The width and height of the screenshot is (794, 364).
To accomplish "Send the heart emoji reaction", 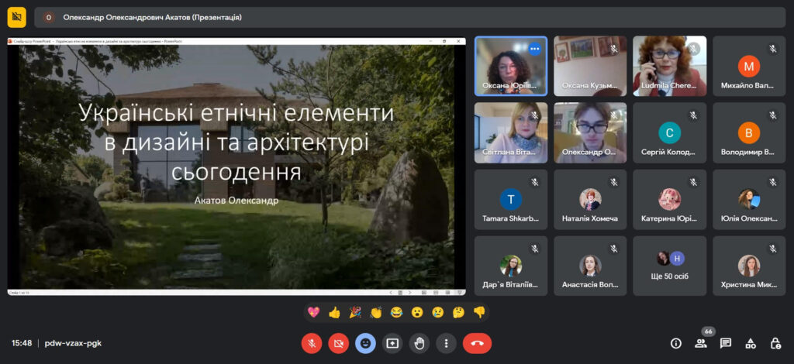I will tap(314, 313).
